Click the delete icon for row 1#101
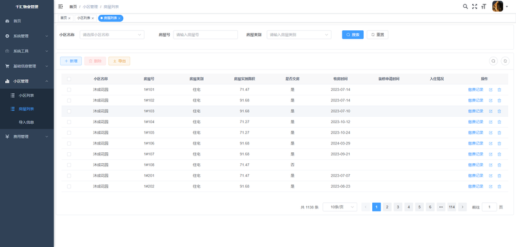This screenshot has width=516, height=247. point(499,90)
